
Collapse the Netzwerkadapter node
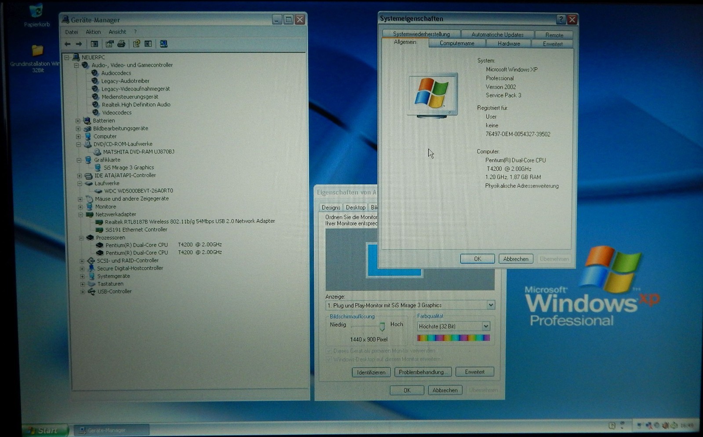80,215
